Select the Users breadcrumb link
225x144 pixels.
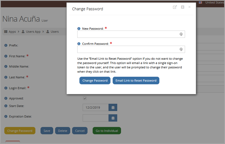click(x=52, y=32)
